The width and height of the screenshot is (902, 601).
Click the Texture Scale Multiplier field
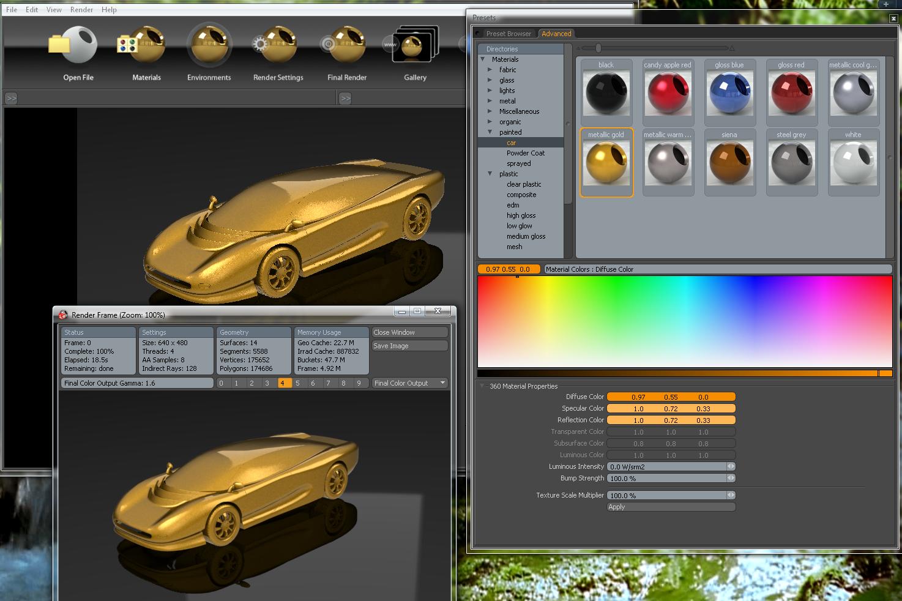pos(666,495)
